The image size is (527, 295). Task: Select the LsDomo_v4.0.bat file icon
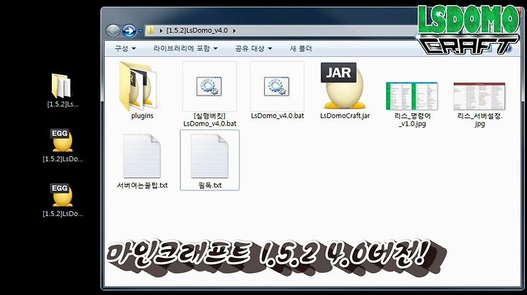pos(277,86)
